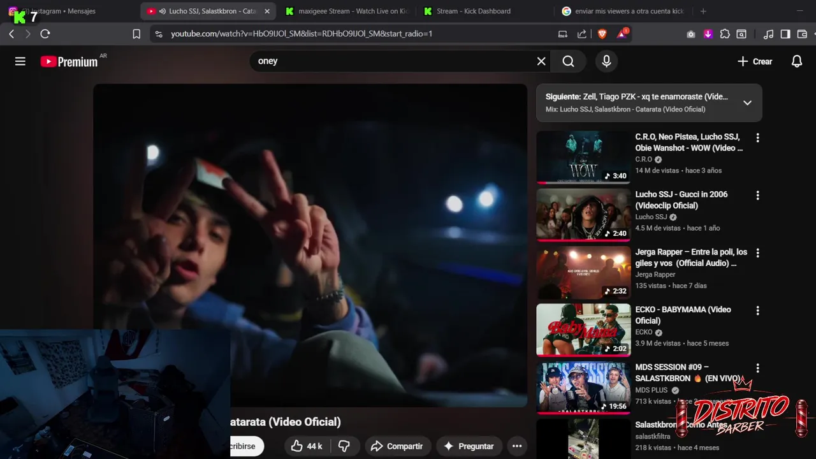Open 'ECKO - BABYMAMA (Video Oficial)' title
The image size is (816, 459).
point(683,315)
